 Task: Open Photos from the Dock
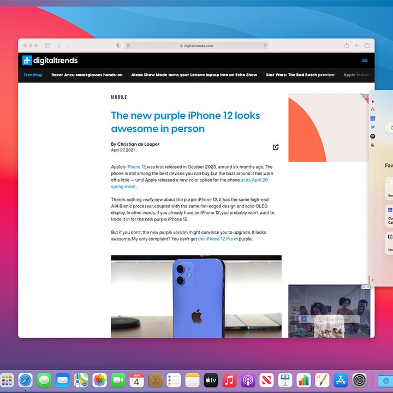tap(99, 380)
